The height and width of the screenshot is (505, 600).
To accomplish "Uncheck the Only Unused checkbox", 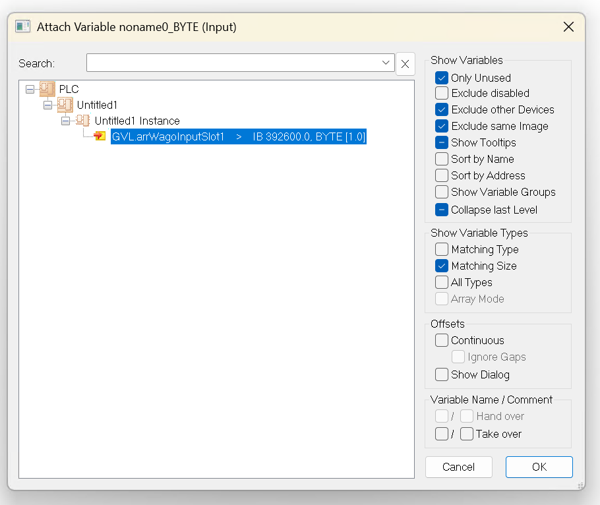I will 442,78.
